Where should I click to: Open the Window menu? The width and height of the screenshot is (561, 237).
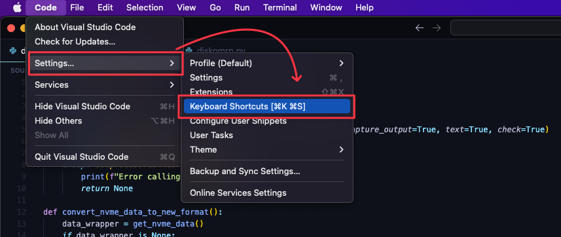click(326, 7)
